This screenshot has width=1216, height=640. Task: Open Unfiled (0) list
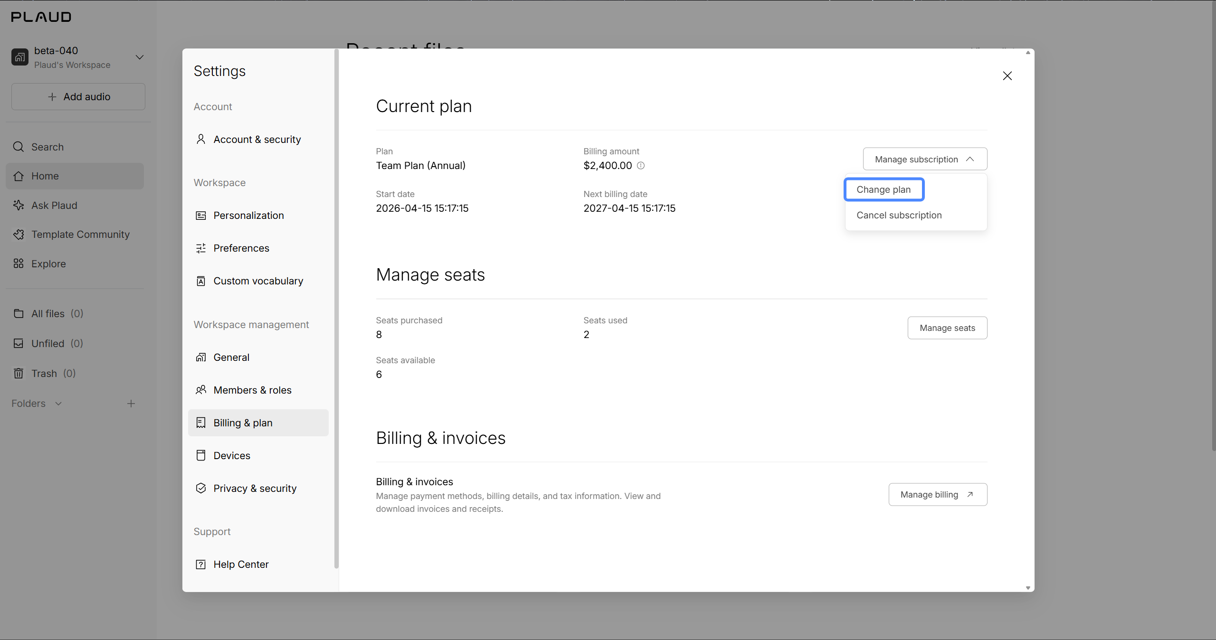point(75,343)
